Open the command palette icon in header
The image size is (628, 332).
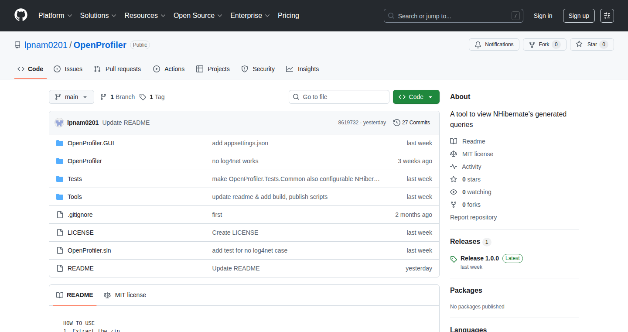coord(607,16)
